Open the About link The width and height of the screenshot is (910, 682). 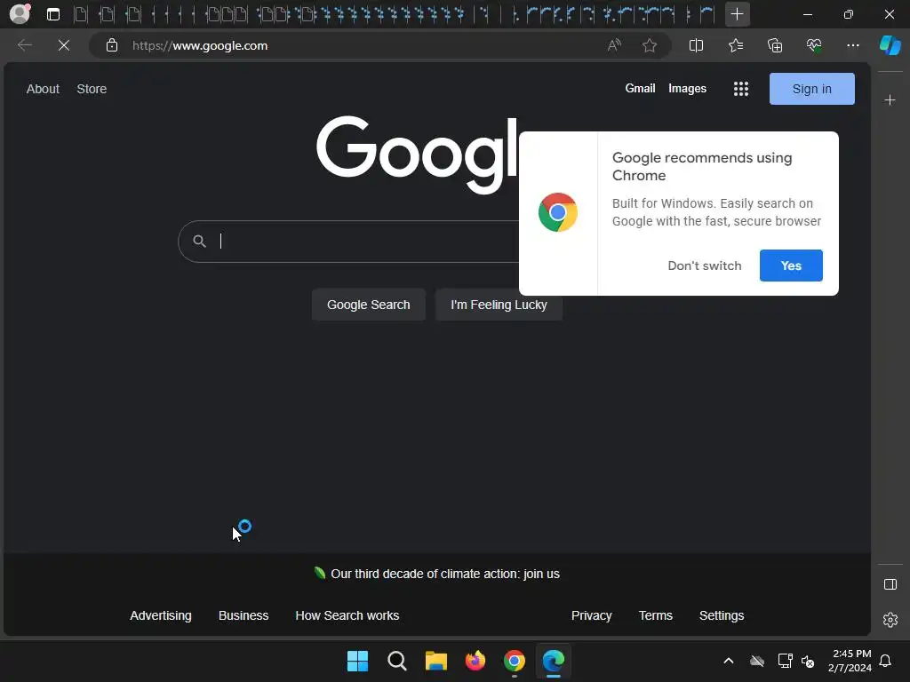click(x=43, y=89)
